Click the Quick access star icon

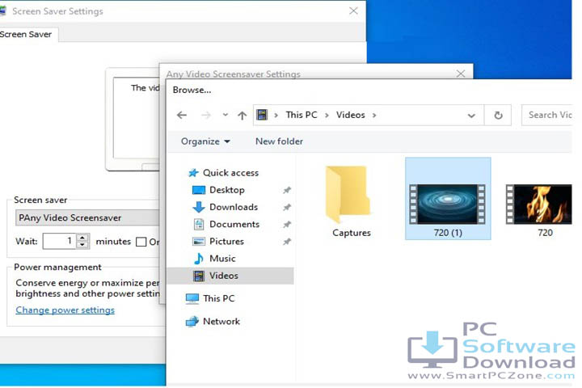click(x=193, y=173)
